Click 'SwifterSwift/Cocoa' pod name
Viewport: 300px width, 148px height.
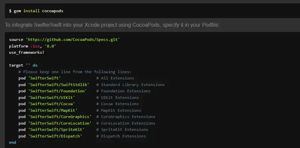pyautogui.click(x=51, y=104)
